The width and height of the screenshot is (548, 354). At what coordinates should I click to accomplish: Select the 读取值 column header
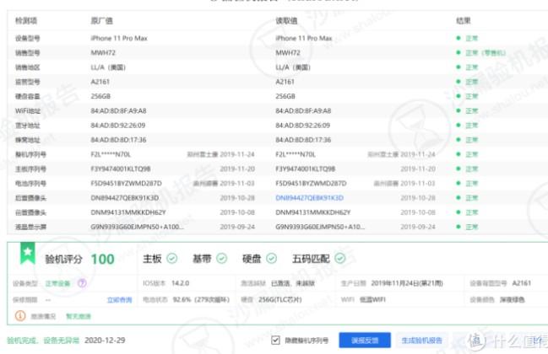[286, 20]
